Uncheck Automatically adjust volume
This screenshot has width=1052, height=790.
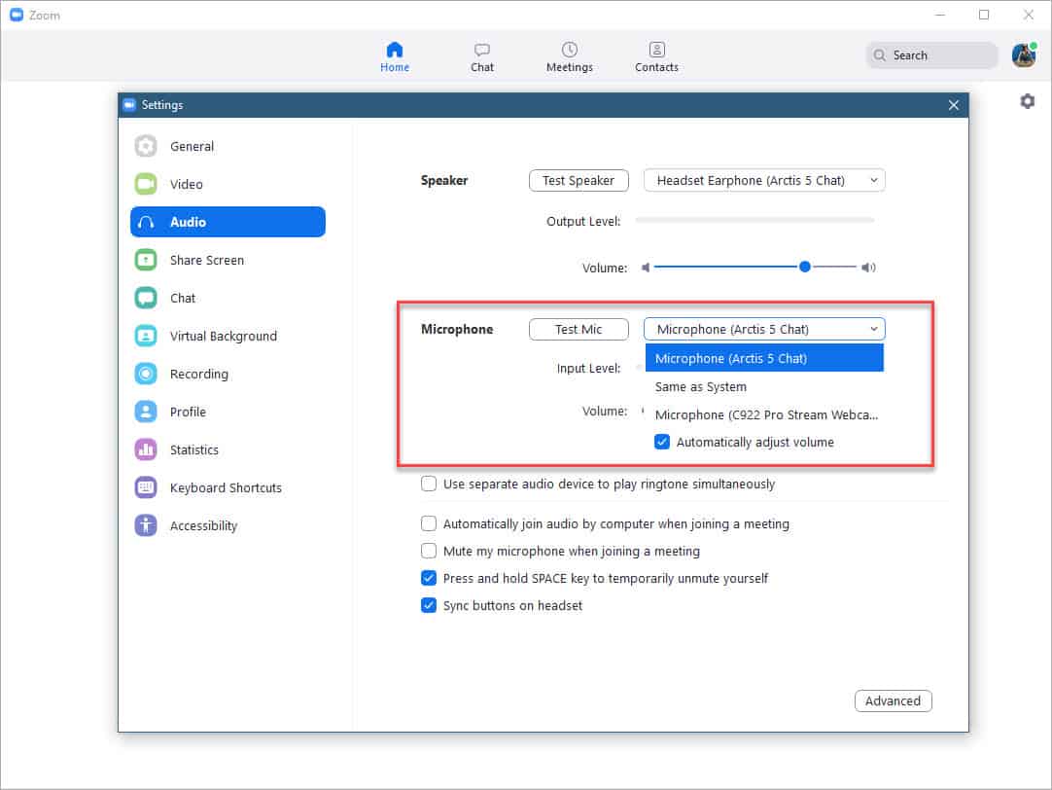tap(661, 442)
